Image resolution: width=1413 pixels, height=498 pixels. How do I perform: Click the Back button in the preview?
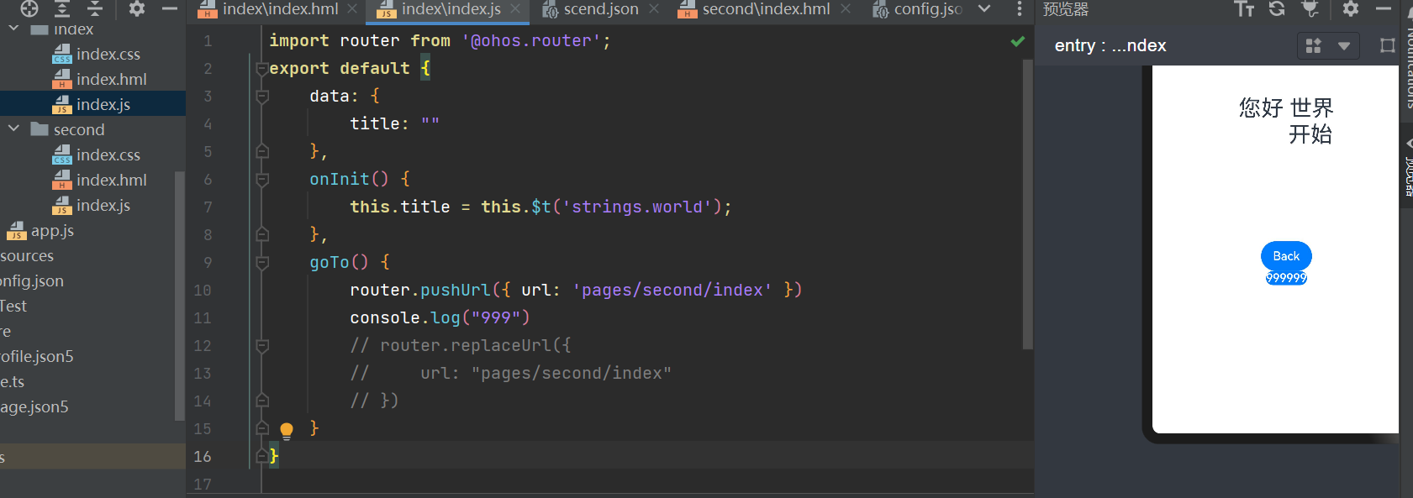pyautogui.click(x=1286, y=256)
